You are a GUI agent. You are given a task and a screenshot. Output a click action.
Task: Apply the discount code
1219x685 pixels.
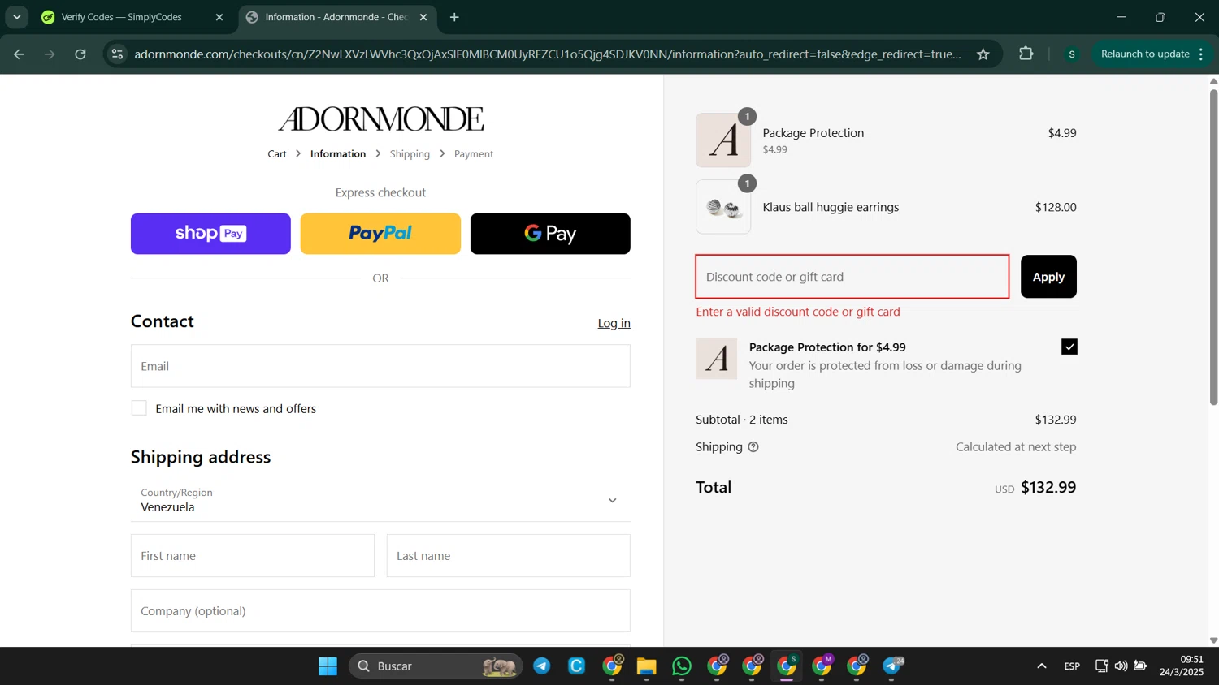point(1048,277)
